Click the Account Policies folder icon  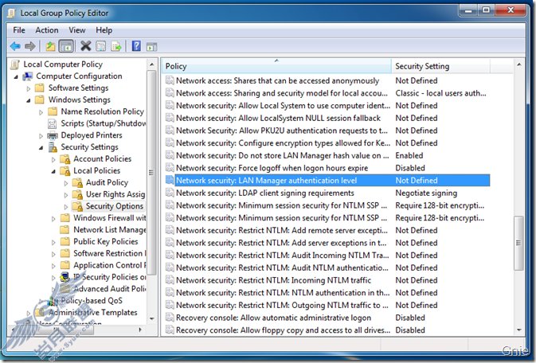65,159
